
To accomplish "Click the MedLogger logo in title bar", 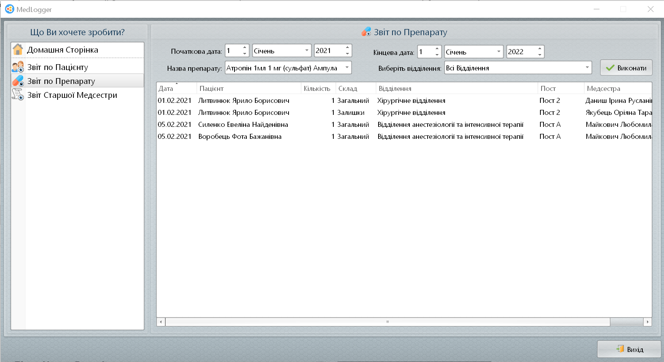I will (9, 9).
